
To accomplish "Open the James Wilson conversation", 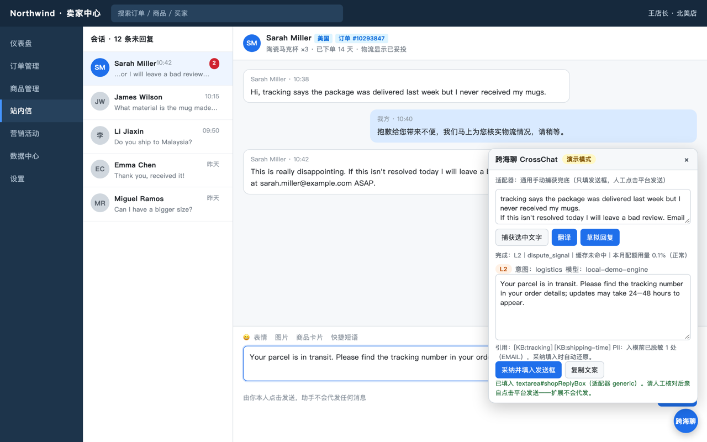I will click(x=158, y=102).
